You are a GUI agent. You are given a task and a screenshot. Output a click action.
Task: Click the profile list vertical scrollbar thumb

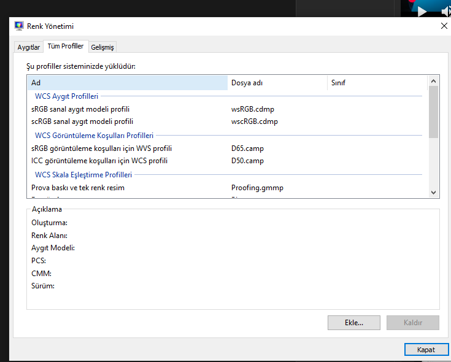click(x=434, y=112)
